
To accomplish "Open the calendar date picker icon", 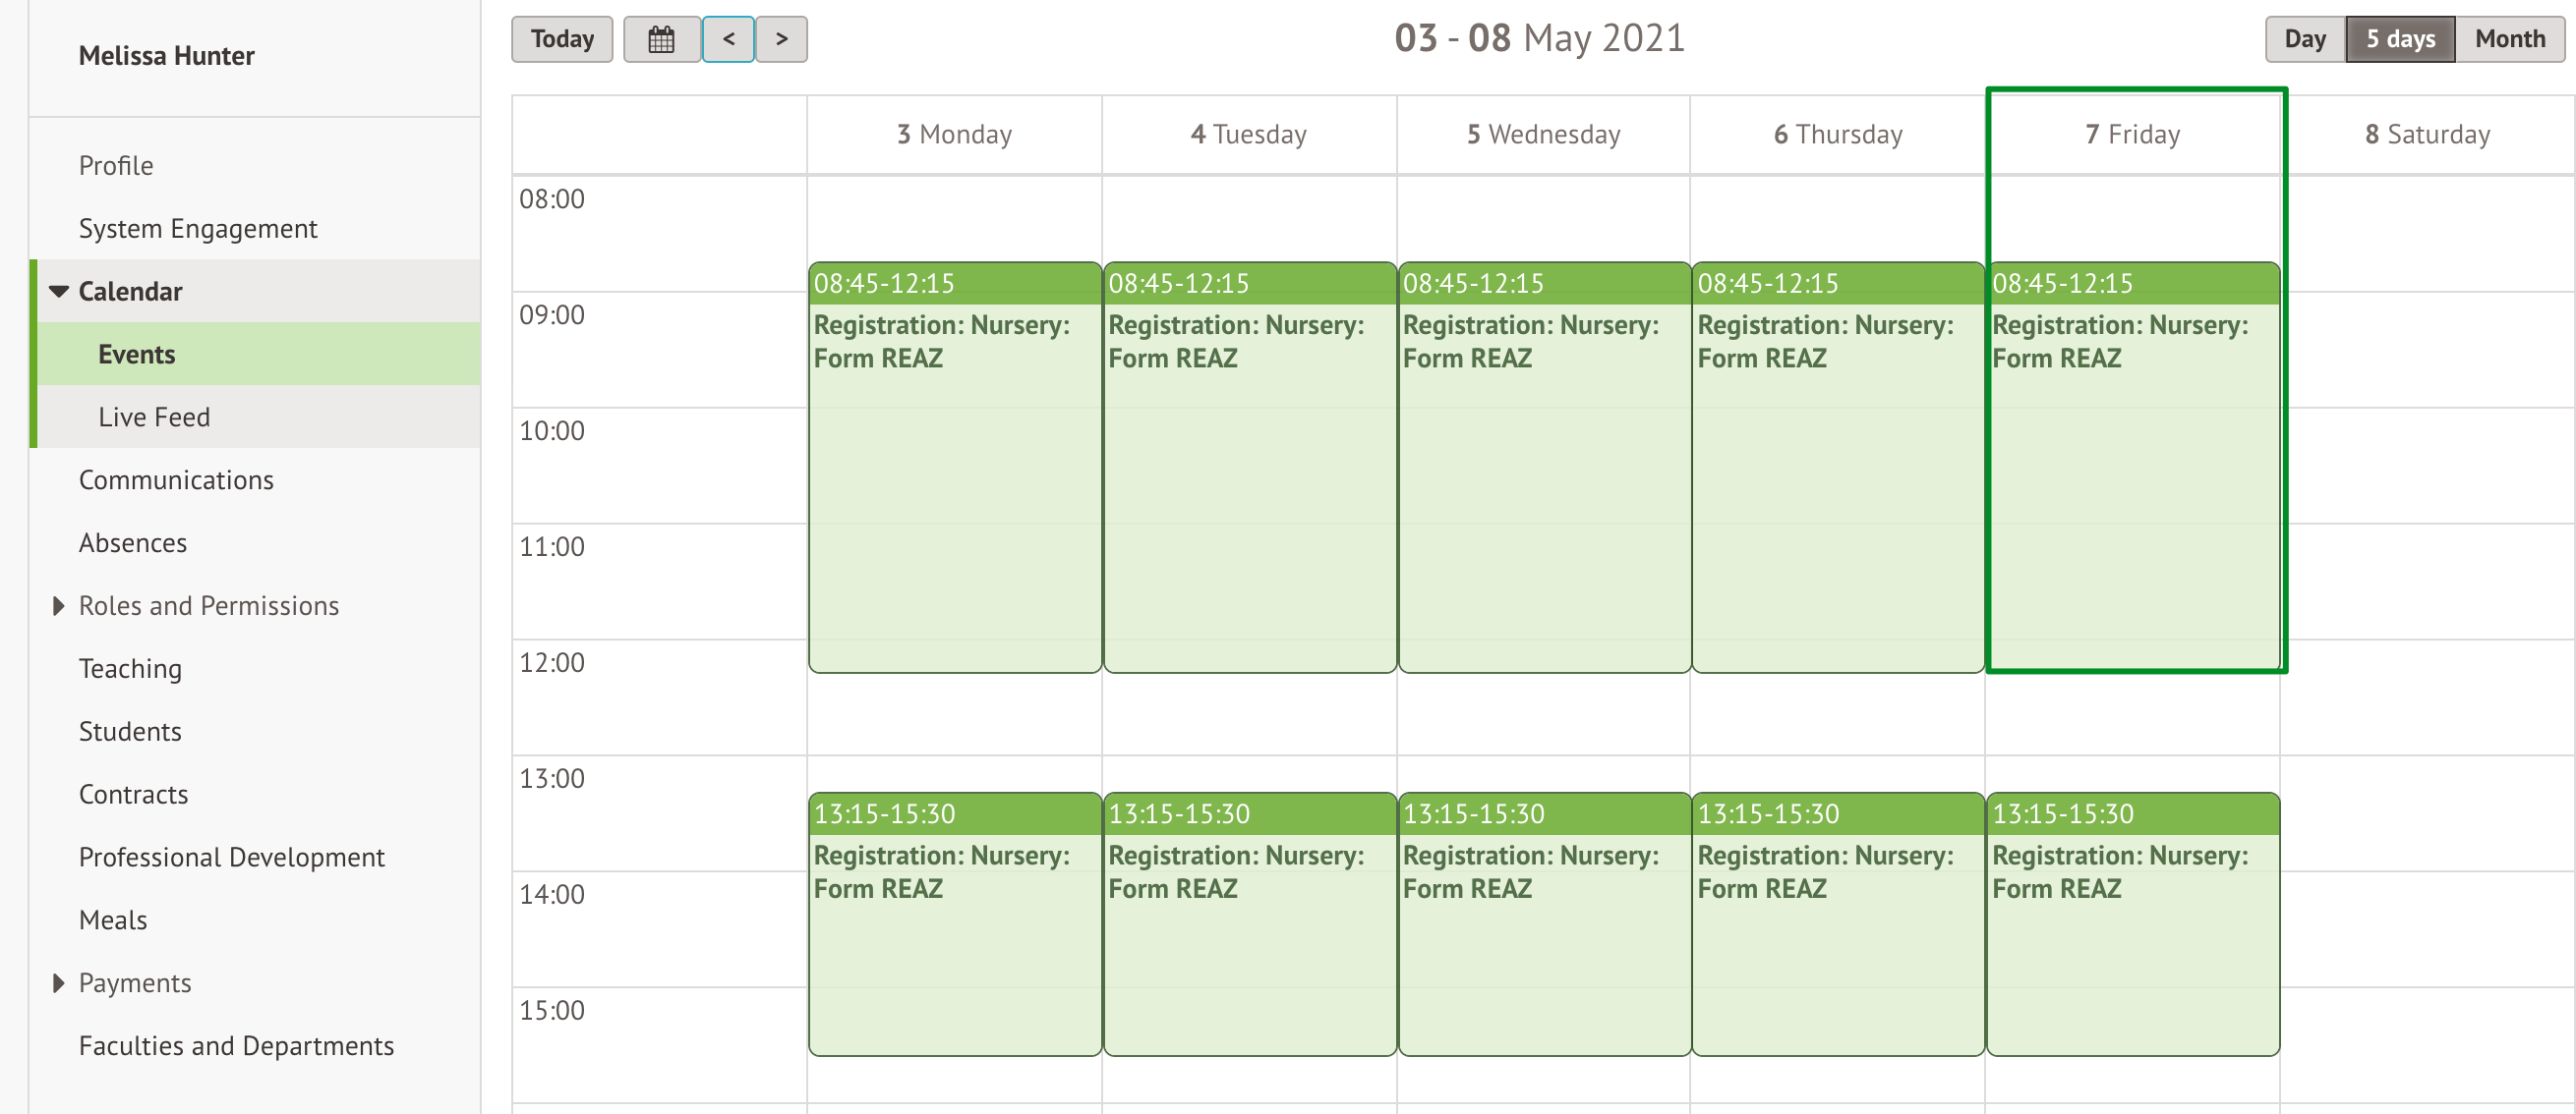I will pos(661,40).
